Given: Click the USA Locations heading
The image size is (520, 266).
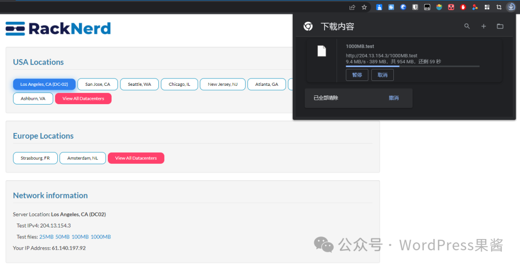Looking at the screenshot, I should click(x=38, y=62).
